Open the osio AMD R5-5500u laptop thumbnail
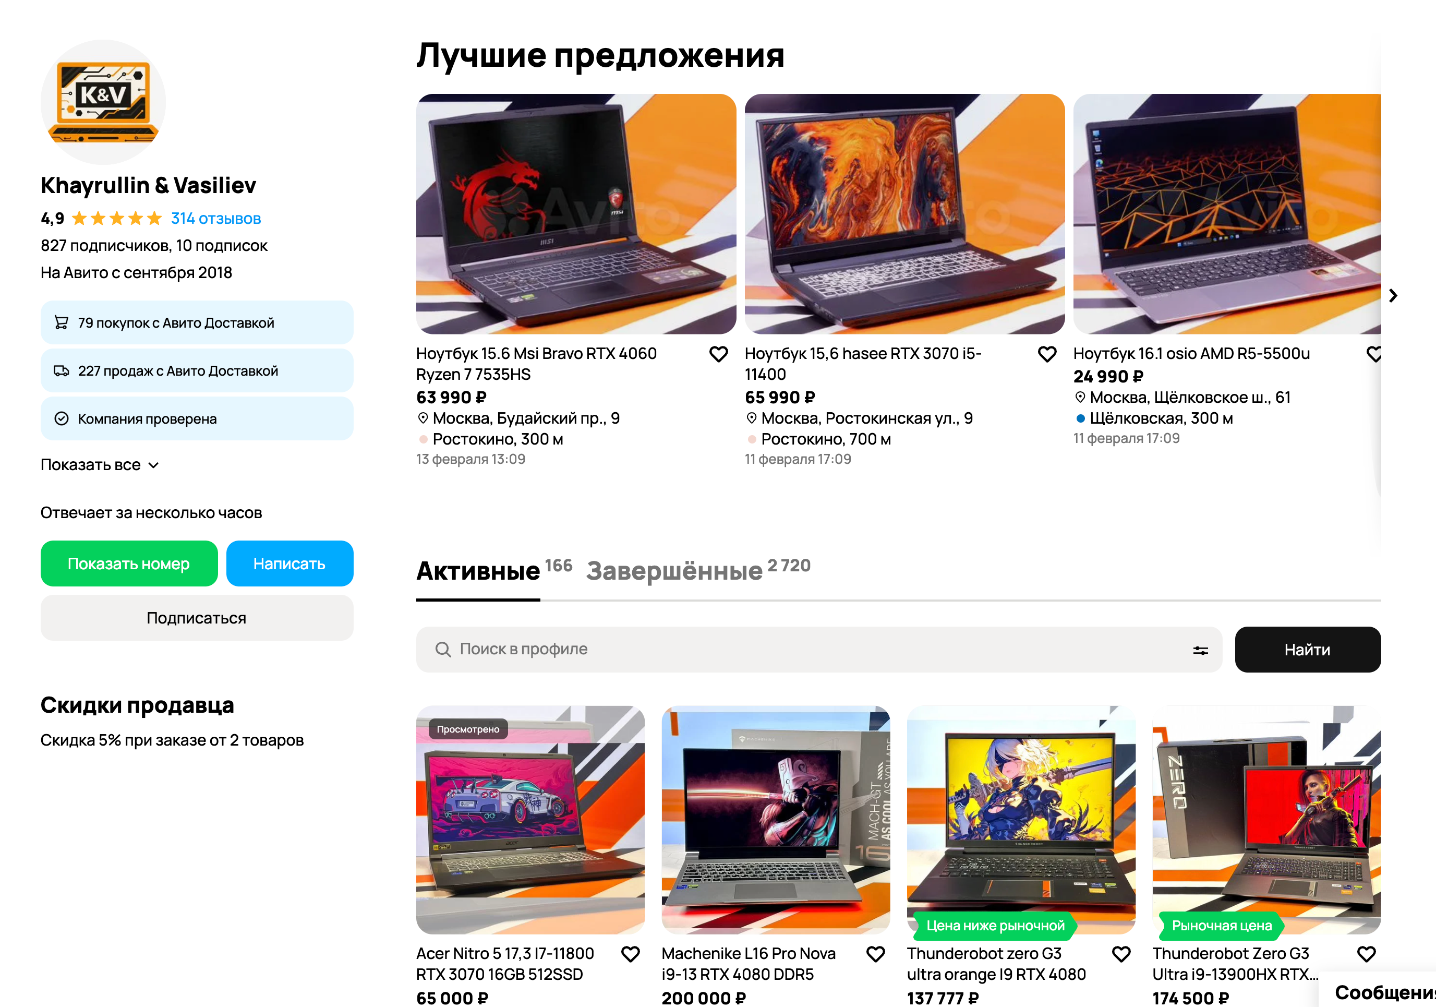 click(1226, 214)
